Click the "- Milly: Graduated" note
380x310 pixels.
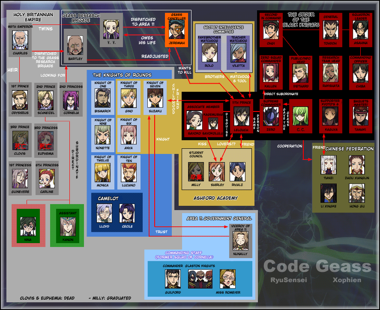pyautogui.click(x=110, y=298)
